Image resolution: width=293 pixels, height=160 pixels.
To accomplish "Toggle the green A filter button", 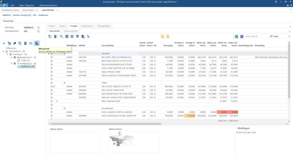I will (236, 37).
